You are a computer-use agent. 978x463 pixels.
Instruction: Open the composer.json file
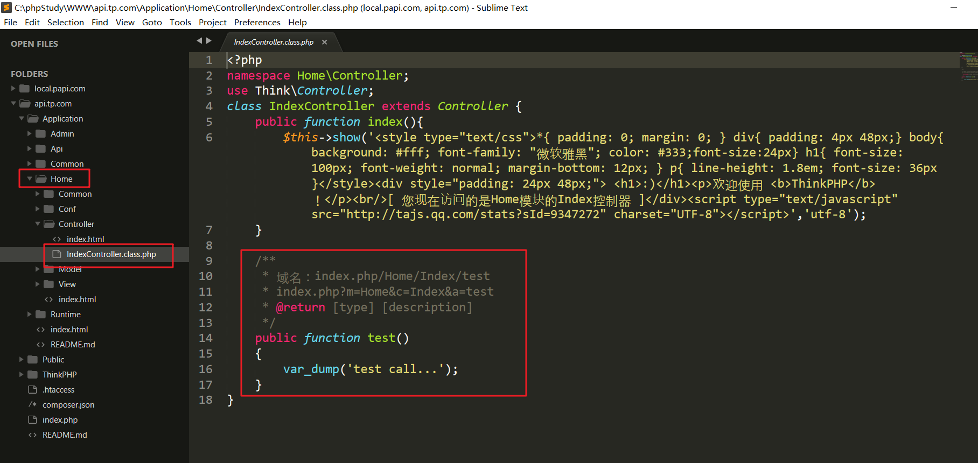pos(68,405)
